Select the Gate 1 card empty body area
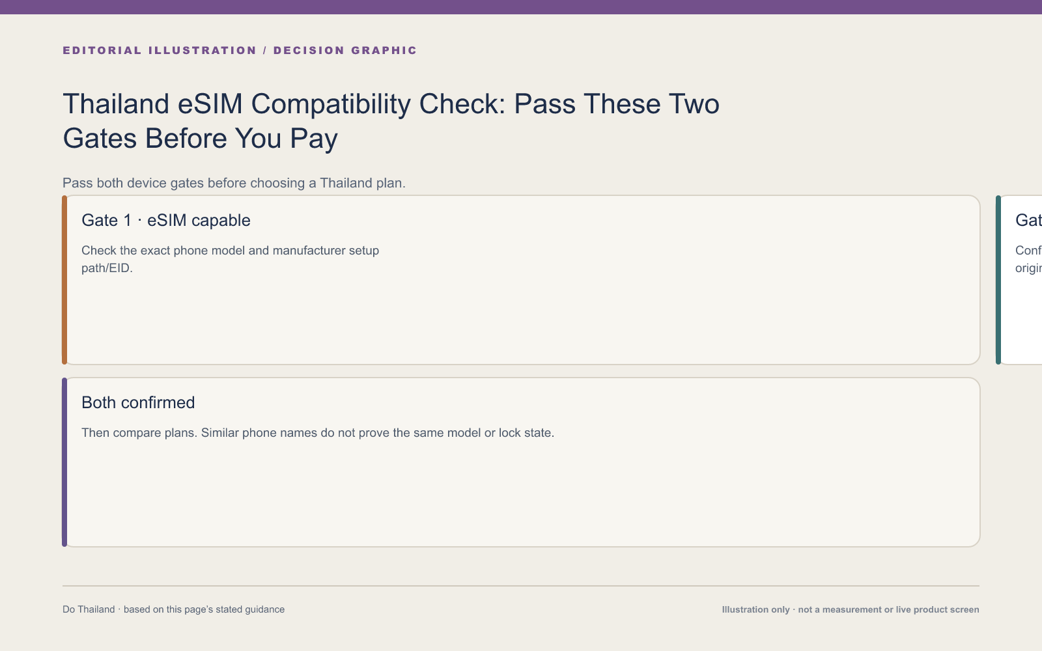 521,319
